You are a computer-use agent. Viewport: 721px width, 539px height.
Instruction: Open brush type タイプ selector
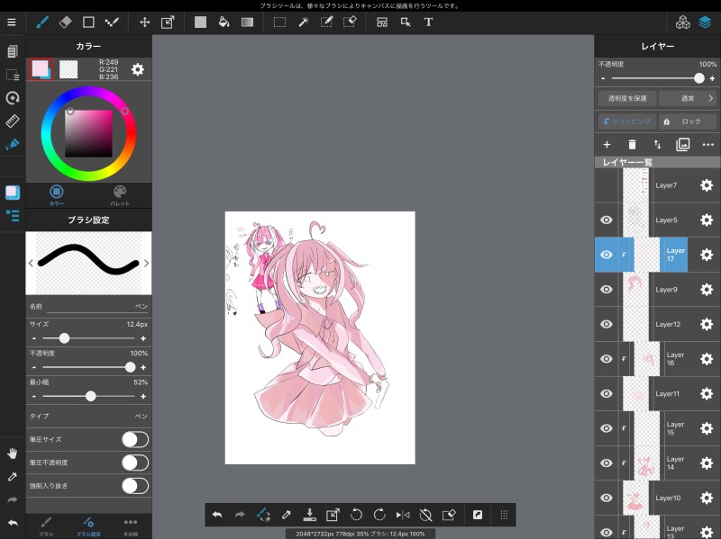[x=88, y=416]
